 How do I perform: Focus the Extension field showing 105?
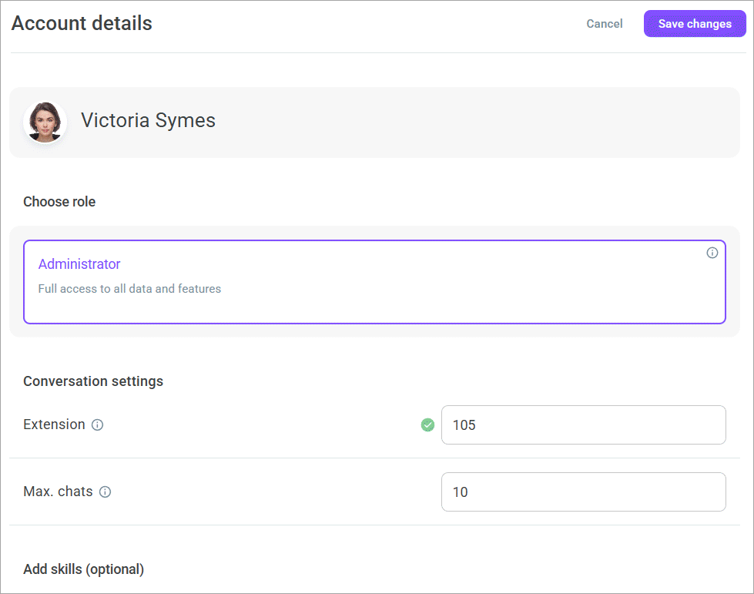click(x=583, y=425)
